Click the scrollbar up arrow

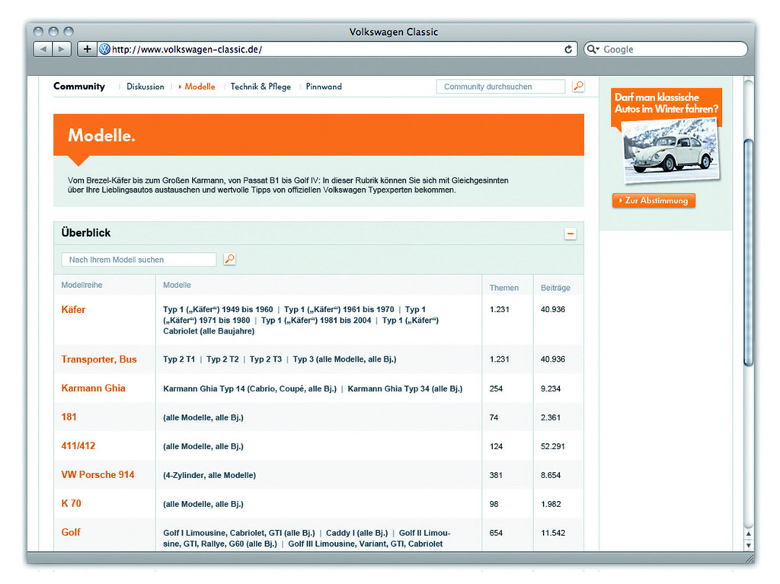click(x=748, y=534)
